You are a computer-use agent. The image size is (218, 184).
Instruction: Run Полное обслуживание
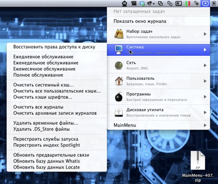[57, 75]
